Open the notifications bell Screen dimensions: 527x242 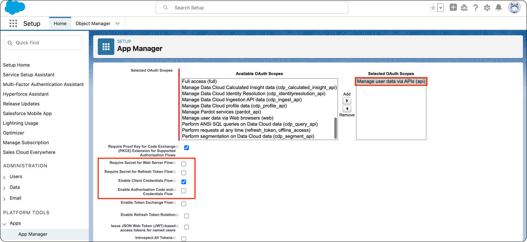pos(499,7)
